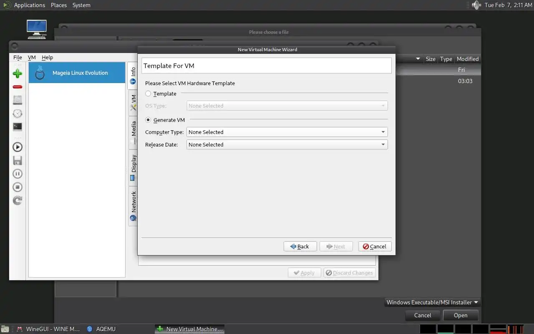The image size is (534, 334).
Task: Select the Mageia Linux Evolution VM entry
Action: coord(77,73)
